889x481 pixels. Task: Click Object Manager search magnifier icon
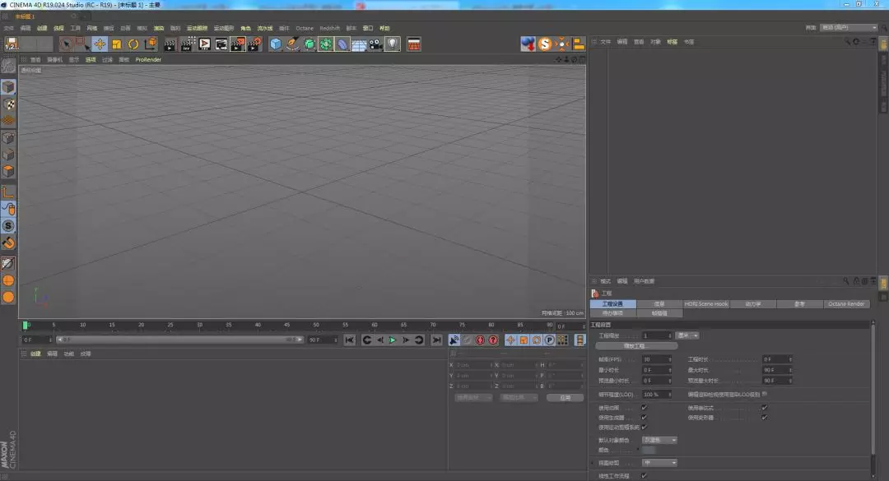pyautogui.click(x=847, y=41)
